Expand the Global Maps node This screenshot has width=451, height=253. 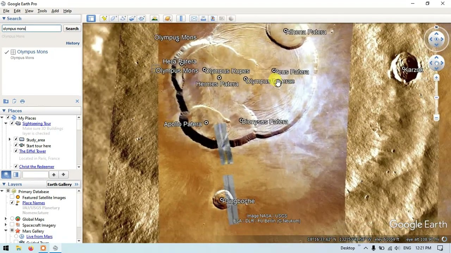tap(6, 219)
